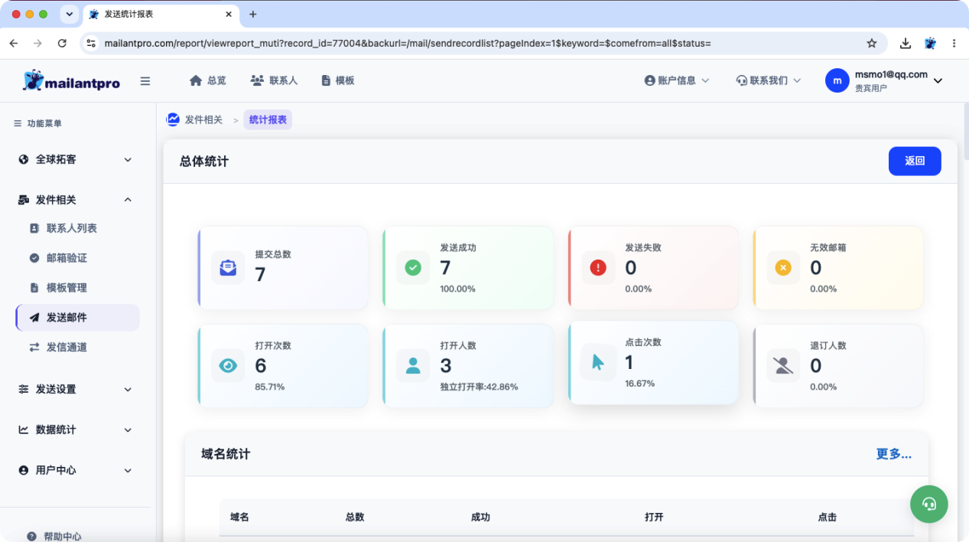Image resolution: width=969 pixels, height=542 pixels.
Task: Toggle the hamburger sidebar menu icon
Action: coord(145,81)
